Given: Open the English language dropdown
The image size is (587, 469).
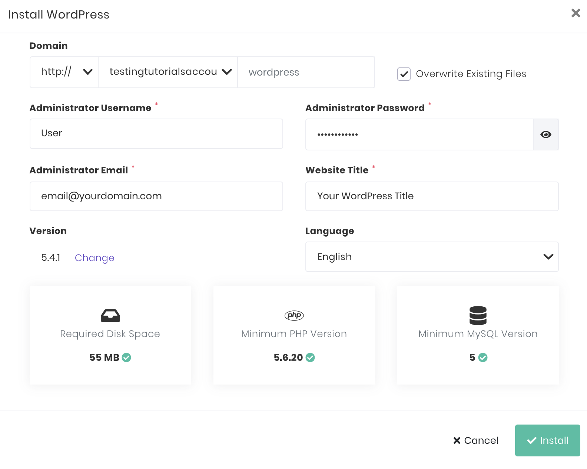Looking at the screenshot, I should [x=432, y=257].
